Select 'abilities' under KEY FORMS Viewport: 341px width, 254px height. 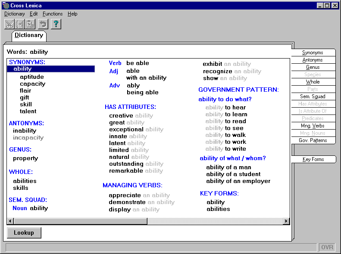(x=218, y=209)
